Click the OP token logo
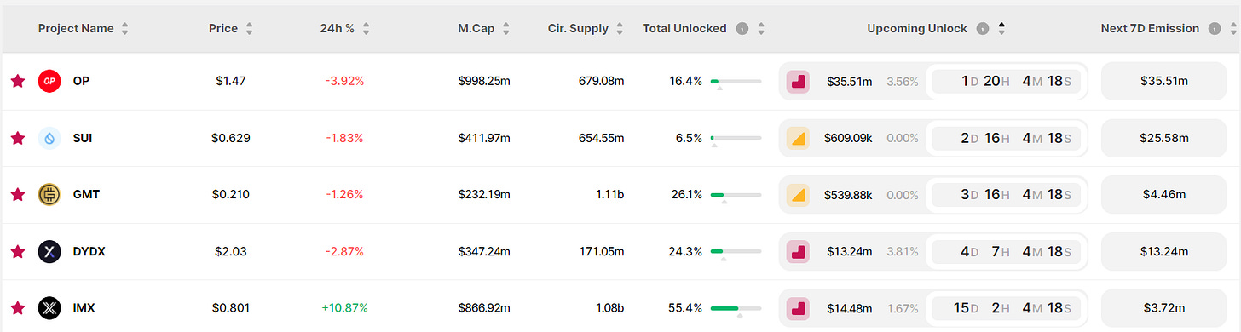The image size is (1241, 332). click(x=49, y=81)
